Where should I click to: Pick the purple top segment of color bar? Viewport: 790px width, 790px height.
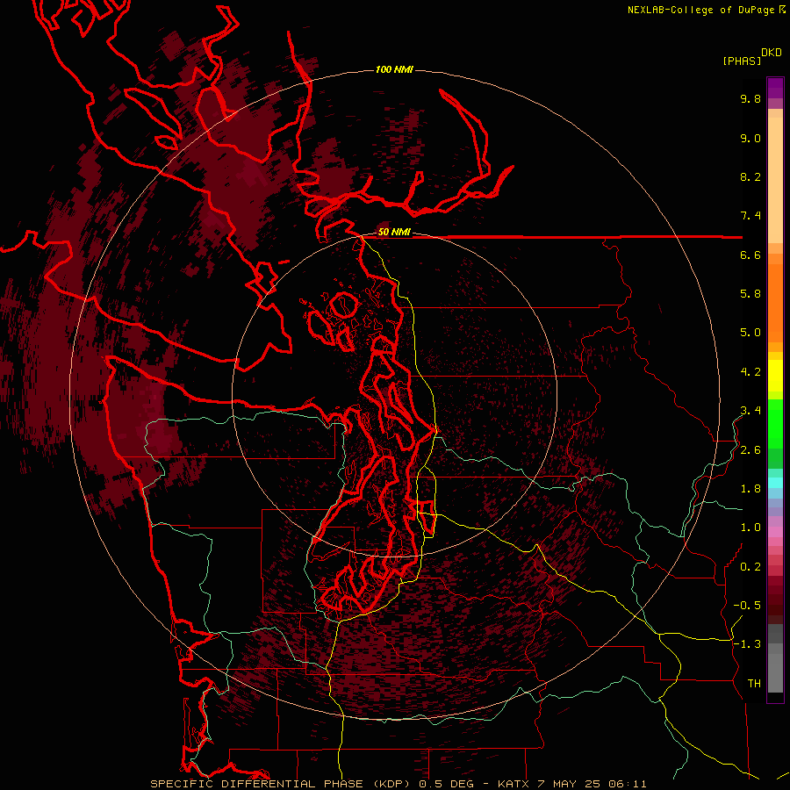pos(775,88)
